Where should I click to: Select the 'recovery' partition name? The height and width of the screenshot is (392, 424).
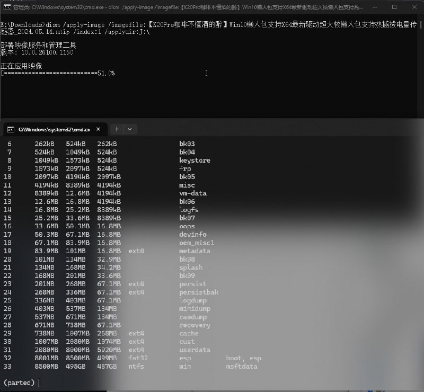195,325
